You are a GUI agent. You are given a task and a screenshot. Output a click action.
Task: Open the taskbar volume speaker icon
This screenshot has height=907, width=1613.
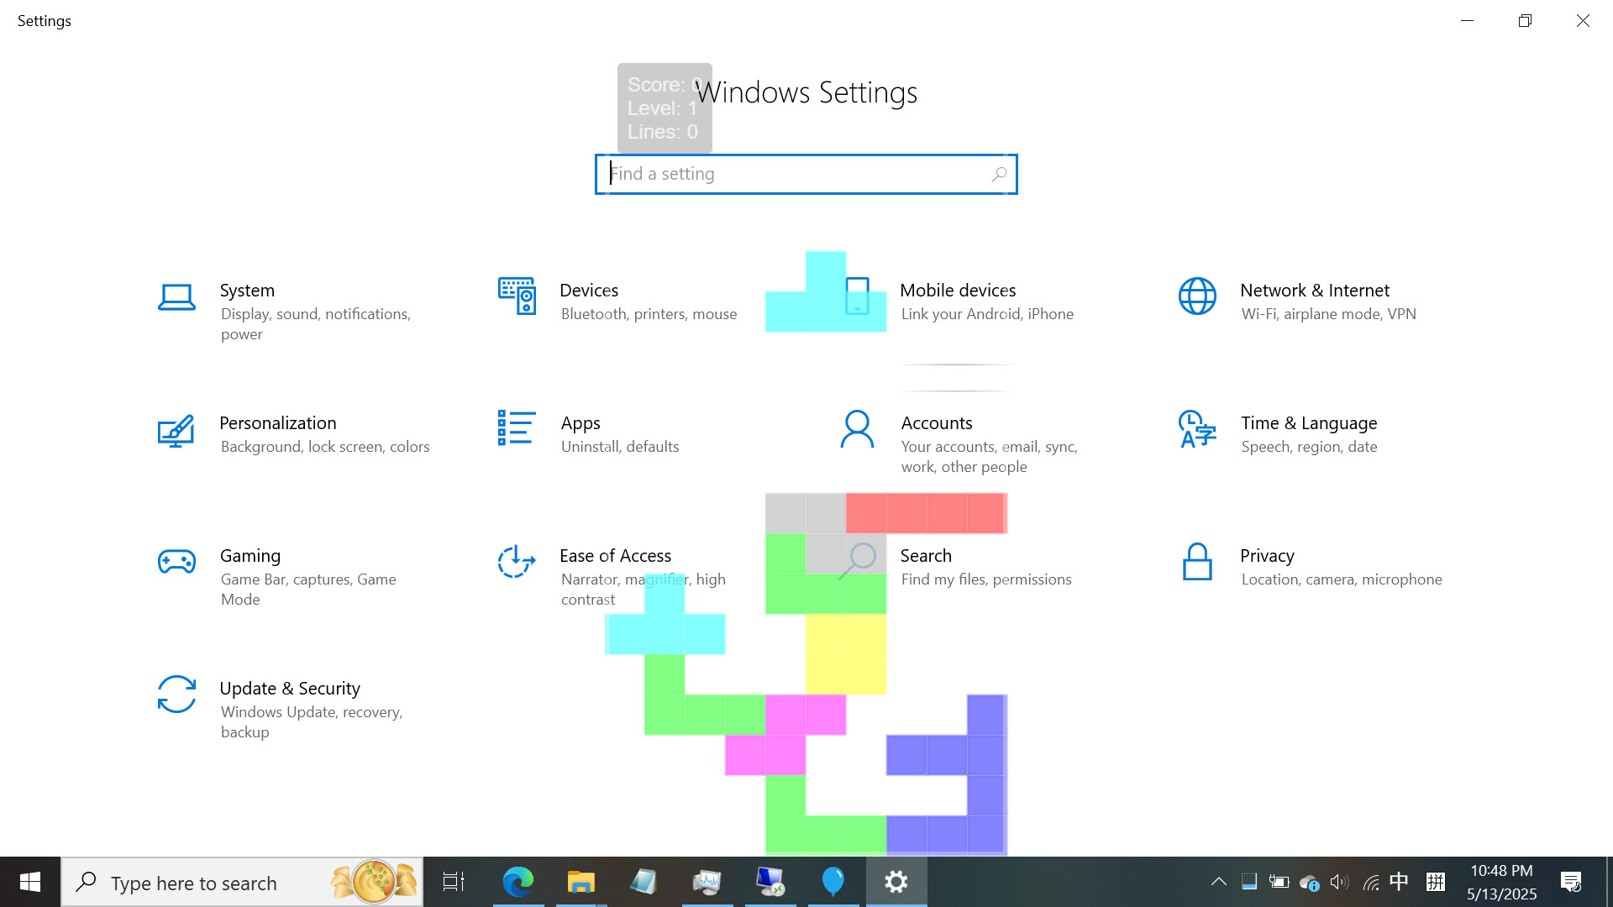1339,882
